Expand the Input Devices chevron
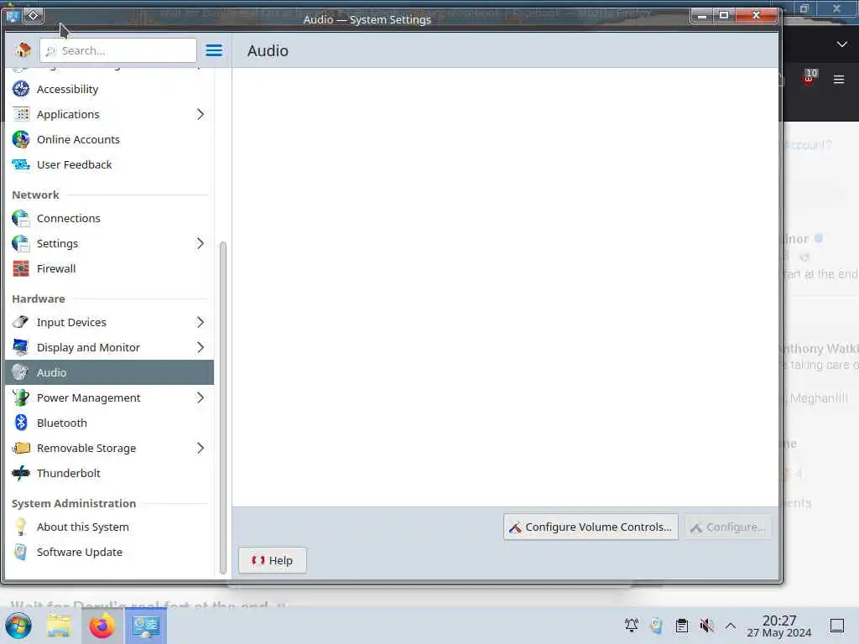Screen dimensions: 859x644 point(200,322)
